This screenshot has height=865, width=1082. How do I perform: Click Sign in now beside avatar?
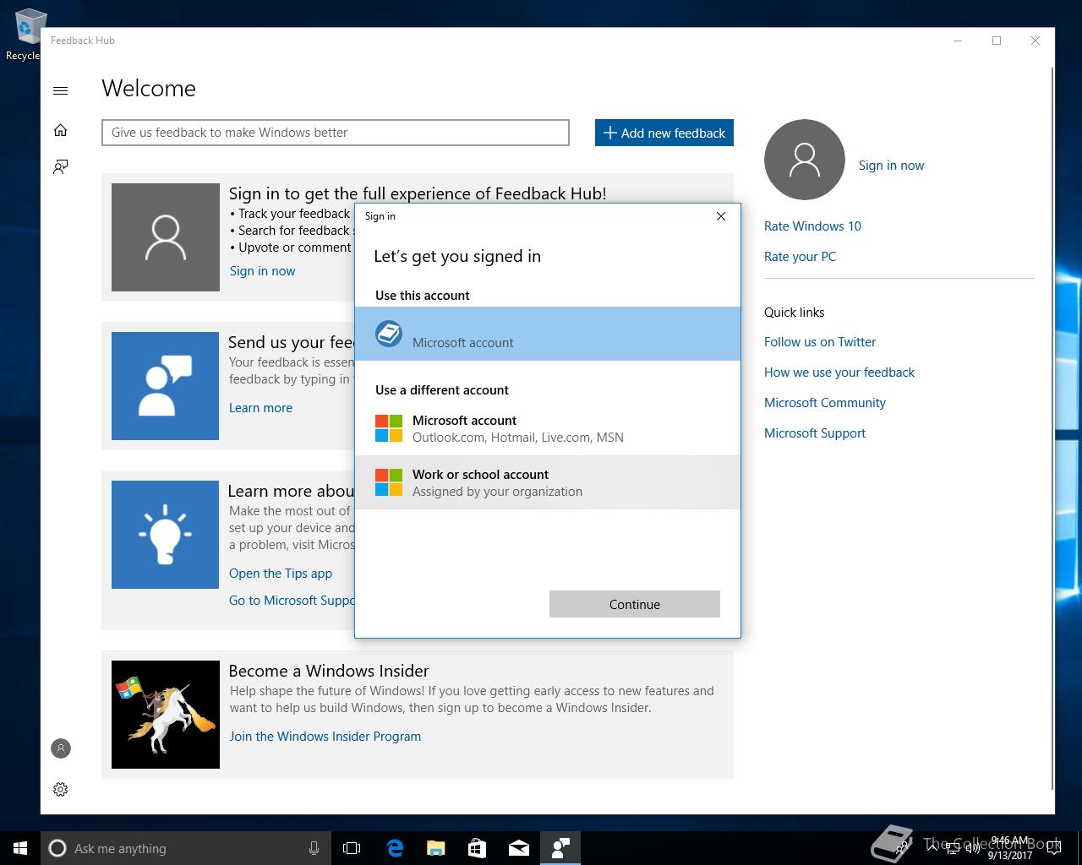(x=891, y=166)
